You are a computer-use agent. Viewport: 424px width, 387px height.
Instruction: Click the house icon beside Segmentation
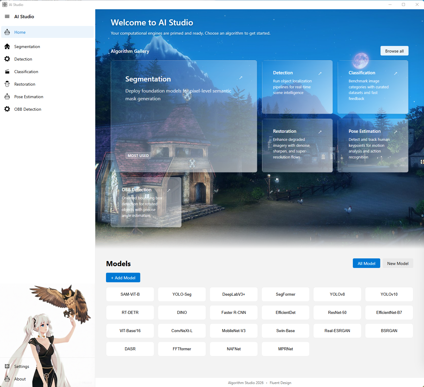coord(7,47)
